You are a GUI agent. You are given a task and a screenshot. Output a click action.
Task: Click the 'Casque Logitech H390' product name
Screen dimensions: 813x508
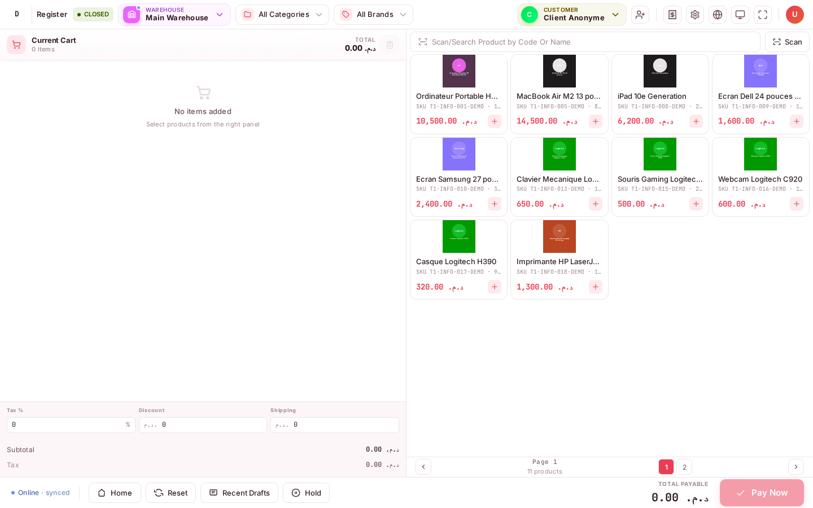[x=456, y=262]
